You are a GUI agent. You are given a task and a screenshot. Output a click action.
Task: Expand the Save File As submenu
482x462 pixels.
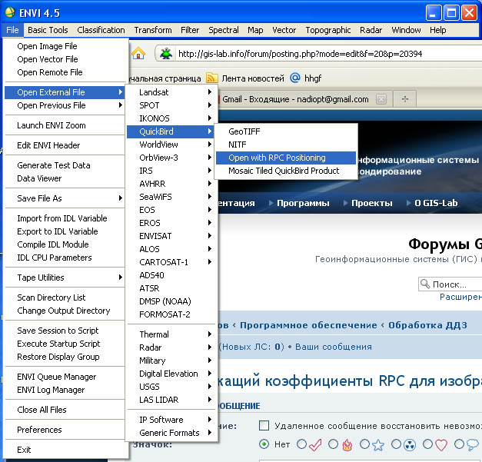click(65, 198)
